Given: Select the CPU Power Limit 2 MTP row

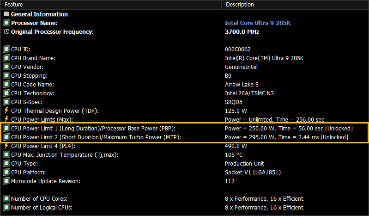Looking at the screenshot, I should 185,137.
